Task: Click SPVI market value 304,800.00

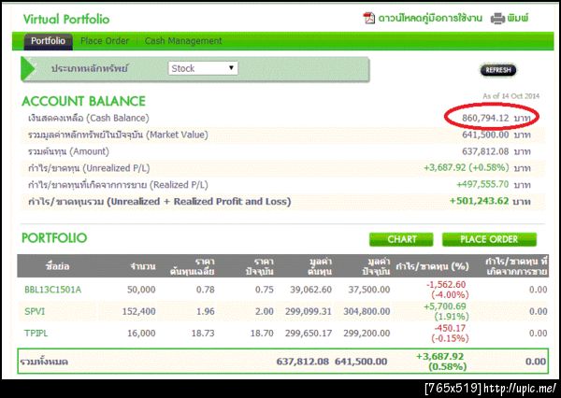Action: click(367, 311)
